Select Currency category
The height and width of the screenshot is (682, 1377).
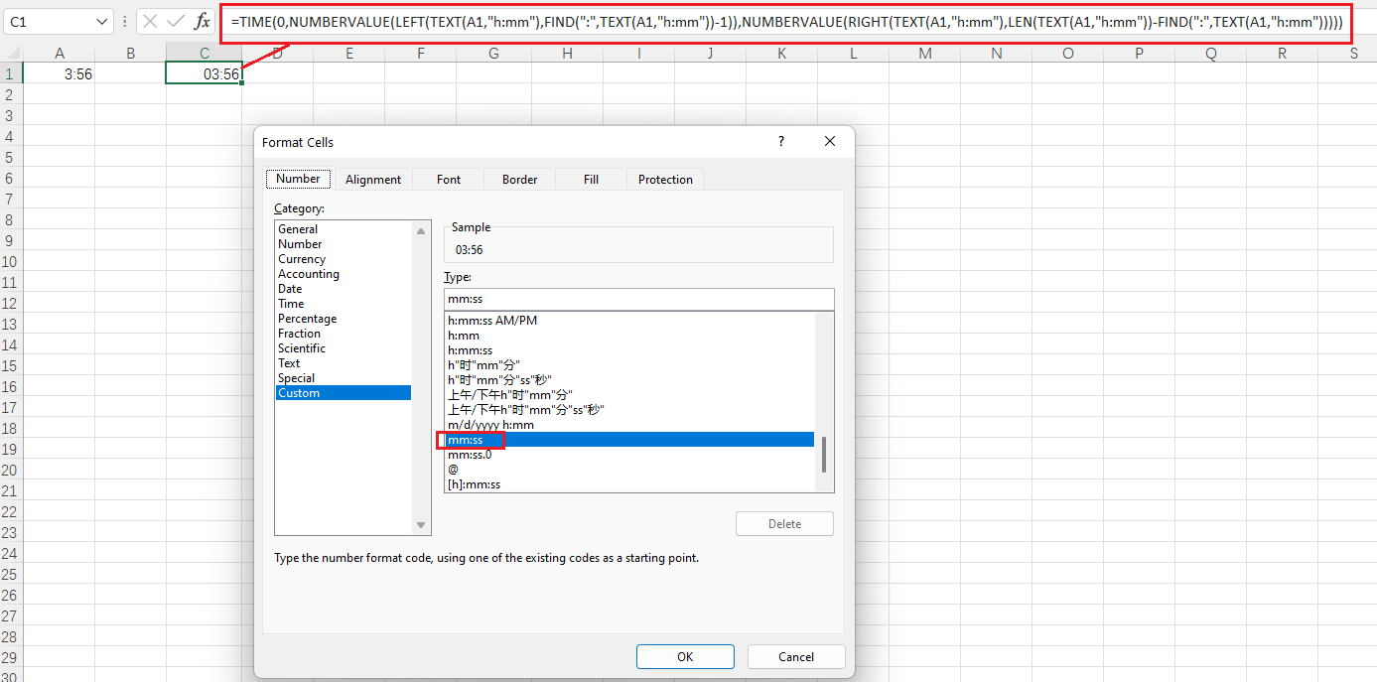[343, 259]
